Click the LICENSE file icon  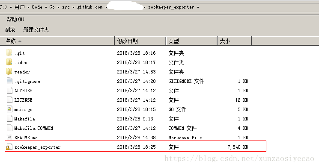(x=9, y=100)
